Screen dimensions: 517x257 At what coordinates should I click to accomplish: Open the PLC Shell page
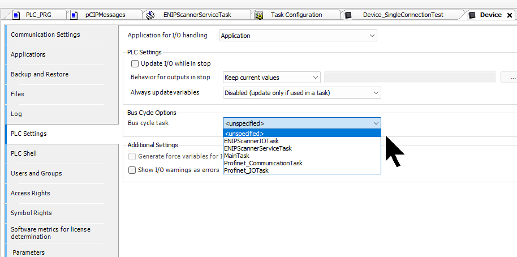click(62, 153)
